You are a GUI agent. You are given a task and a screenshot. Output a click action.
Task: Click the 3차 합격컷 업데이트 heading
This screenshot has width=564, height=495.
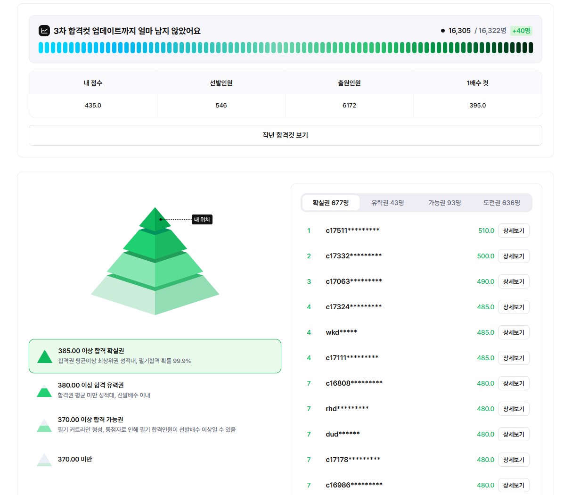[127, 31]
